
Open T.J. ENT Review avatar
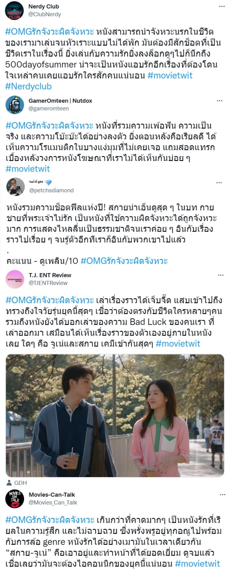pos(15,279)
